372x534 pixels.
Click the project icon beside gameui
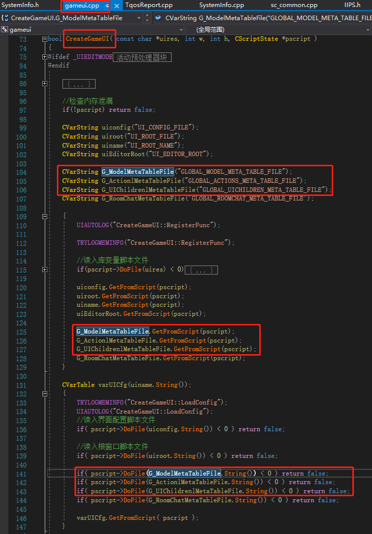pos(5,30)
